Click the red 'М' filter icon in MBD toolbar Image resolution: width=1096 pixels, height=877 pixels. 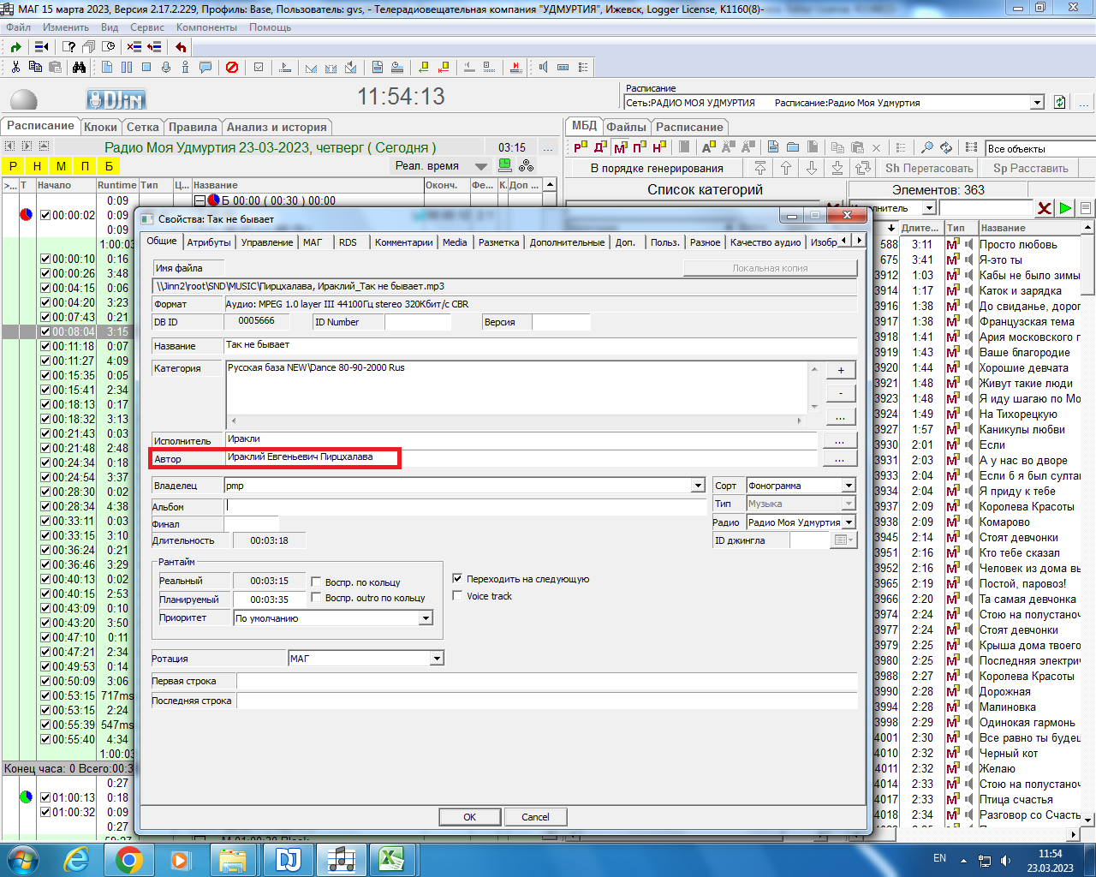620,147
